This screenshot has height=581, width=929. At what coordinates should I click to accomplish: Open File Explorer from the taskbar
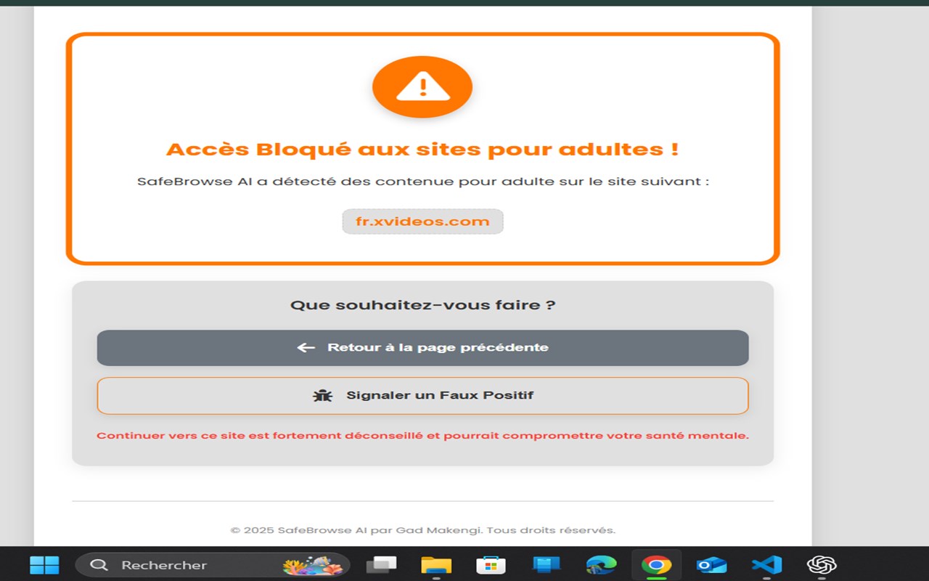coord(436,565)
